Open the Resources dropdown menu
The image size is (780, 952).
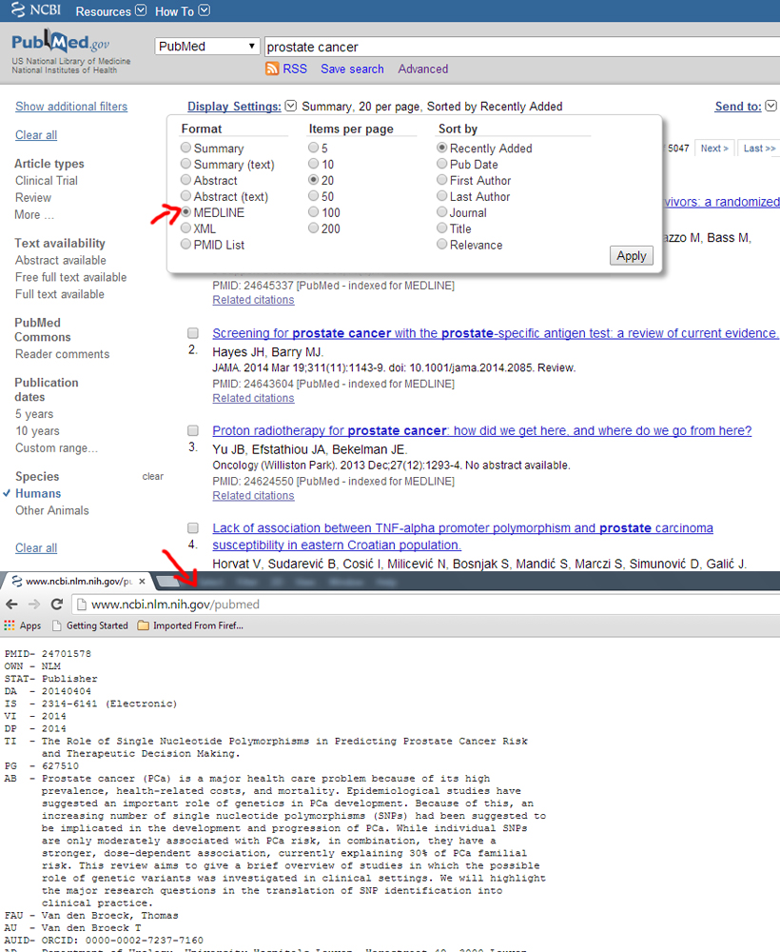click(x=111, y=10)
